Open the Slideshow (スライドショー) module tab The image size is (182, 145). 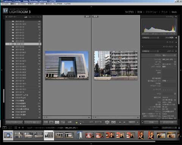coord(151,12)
